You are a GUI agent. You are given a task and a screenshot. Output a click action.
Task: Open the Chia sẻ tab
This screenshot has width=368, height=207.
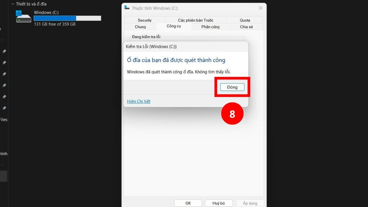point(246,27)
